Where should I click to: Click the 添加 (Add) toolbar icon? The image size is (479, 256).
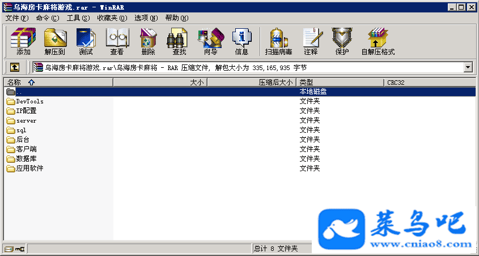23,42
